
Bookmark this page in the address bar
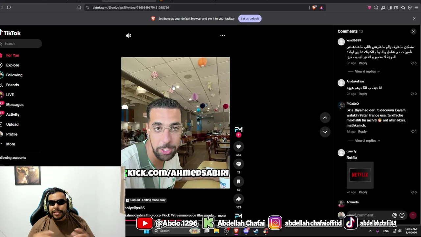click(79, 8)
